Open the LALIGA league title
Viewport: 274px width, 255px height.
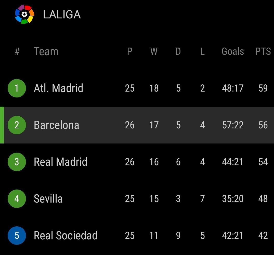point(62,15)
